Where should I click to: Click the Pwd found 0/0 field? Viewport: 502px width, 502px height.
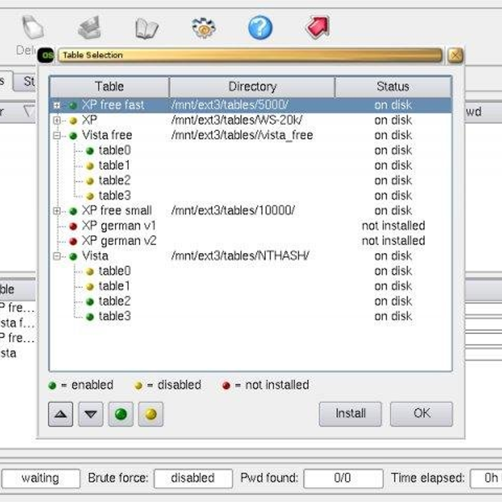coord(343,478)
